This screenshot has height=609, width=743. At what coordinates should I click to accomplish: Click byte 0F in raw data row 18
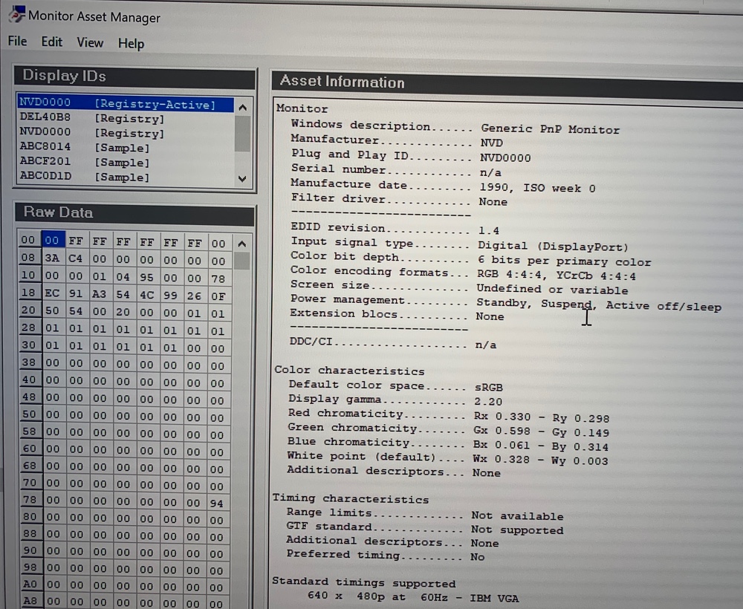click(x=218, y=296)
